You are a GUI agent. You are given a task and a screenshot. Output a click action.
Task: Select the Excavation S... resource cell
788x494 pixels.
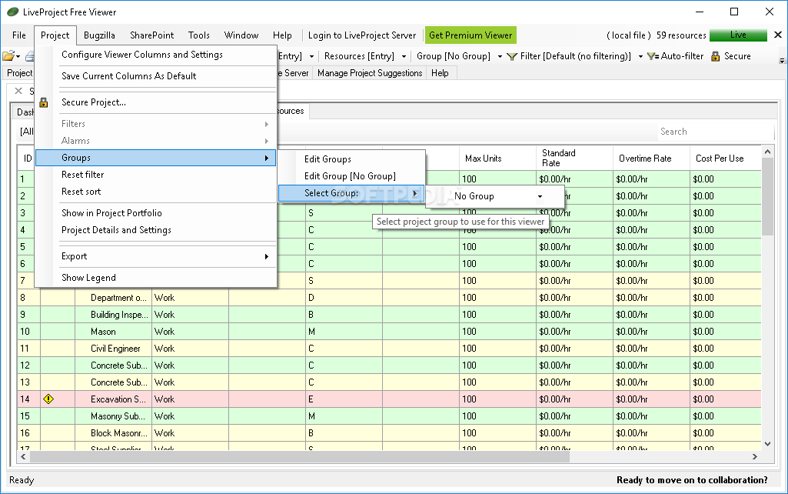(114, 399)
